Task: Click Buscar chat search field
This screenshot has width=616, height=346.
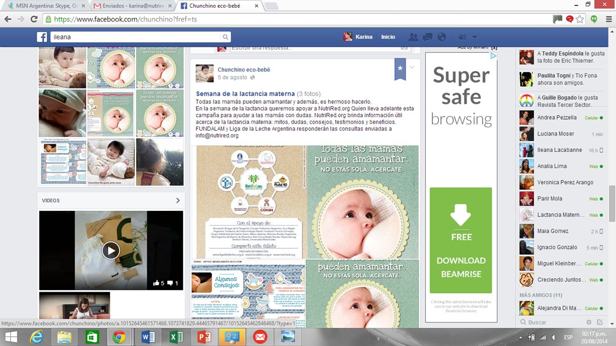Action: click(551, 322)
